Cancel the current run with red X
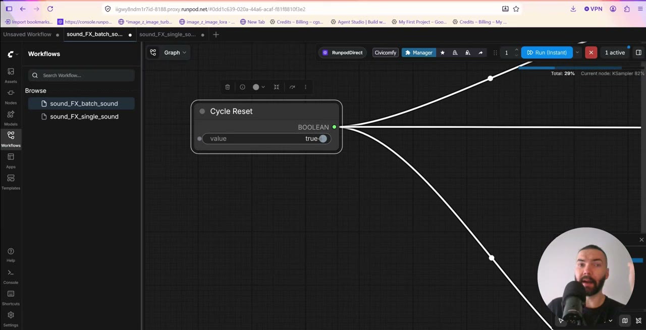This screenshot has height=330, width=646. [591, 52]
